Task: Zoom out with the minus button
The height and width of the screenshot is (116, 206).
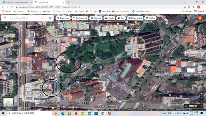Action: coord(201,102)
